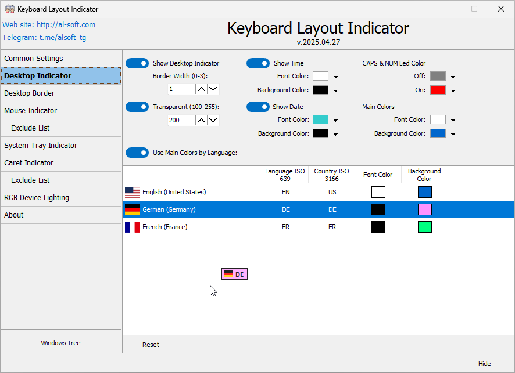The height and width of the screenshot is (373, 515).
Task: Toggle Use Main Colors by Language
Action: click(x=137, y=153)
